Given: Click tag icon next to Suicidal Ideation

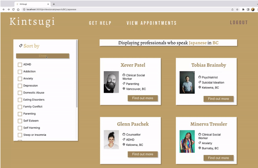Looking at the screenshot, I should (200, 82).
